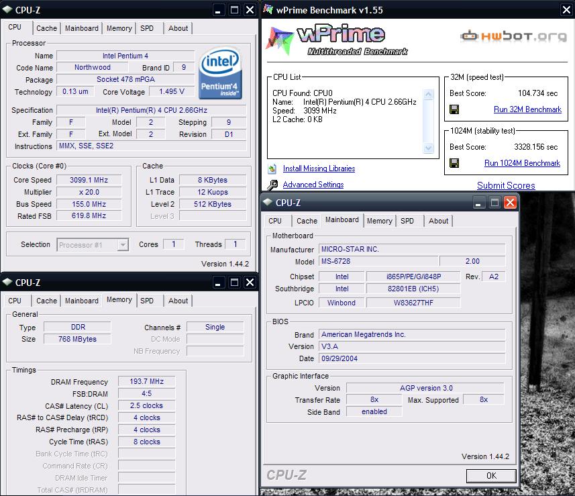Image resolution: width=575 pixels, height=496 pixels.
Task: Click the Instructions MMX, SSE, SSE2 field
Action: pyautogui.click(x=151, y=146)
